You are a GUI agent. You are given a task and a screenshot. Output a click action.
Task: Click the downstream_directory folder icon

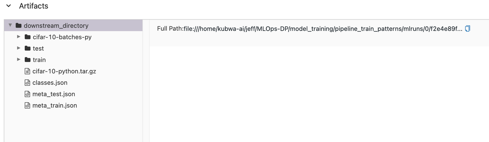18,26
